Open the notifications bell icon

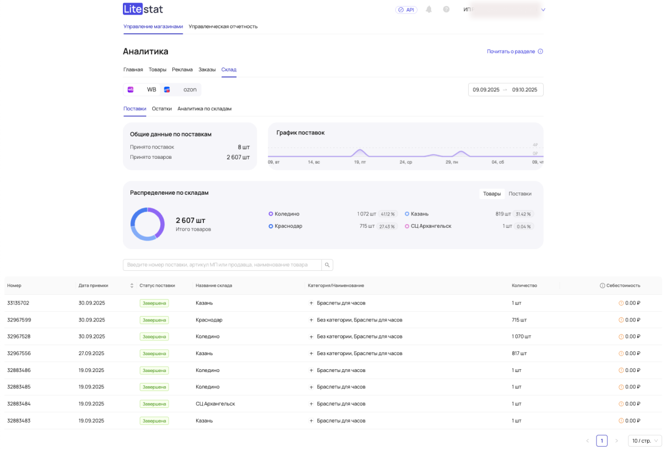coord(429,9)
